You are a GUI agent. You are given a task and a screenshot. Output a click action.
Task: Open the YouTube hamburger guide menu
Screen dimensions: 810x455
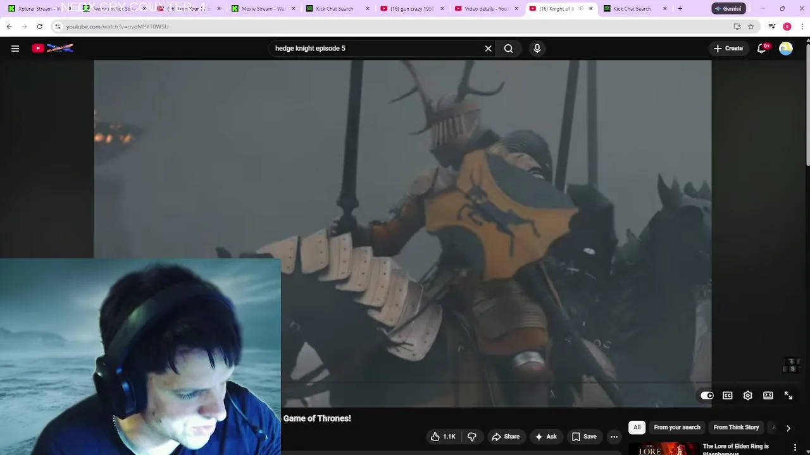coord(15,48)
